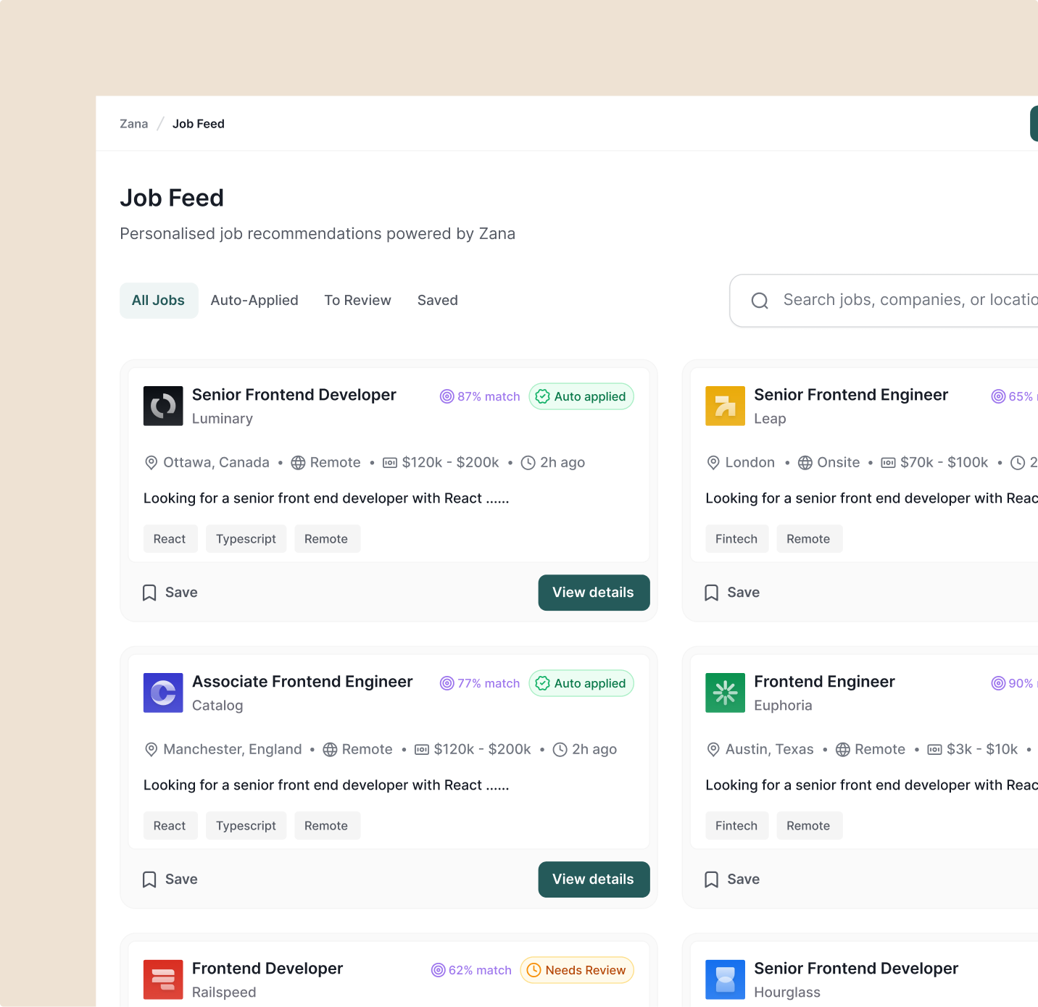1038x1007 pixels.
Task: Open the To Review tab
Action: tap(357, 301)
